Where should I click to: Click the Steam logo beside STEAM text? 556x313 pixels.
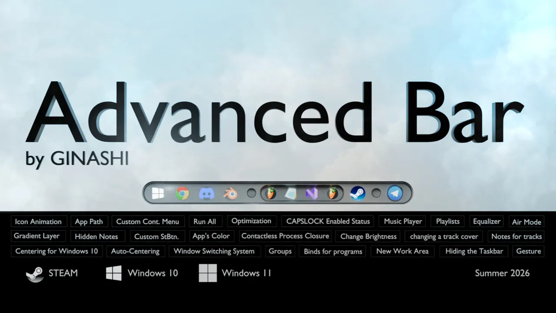click(34, 274)
